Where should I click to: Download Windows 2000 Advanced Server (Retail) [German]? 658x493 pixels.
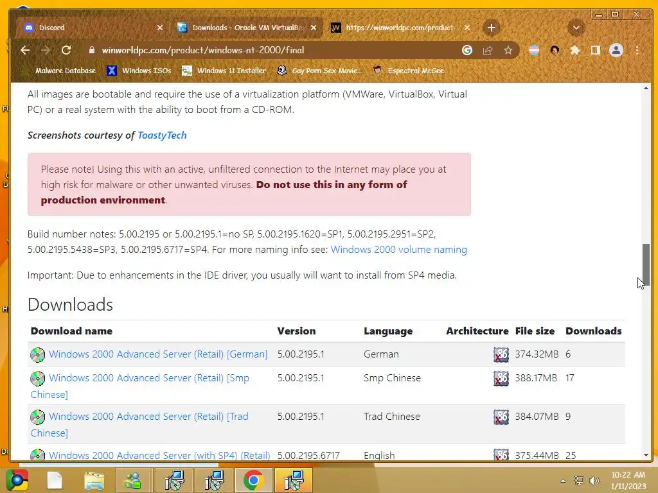[158, 354]
